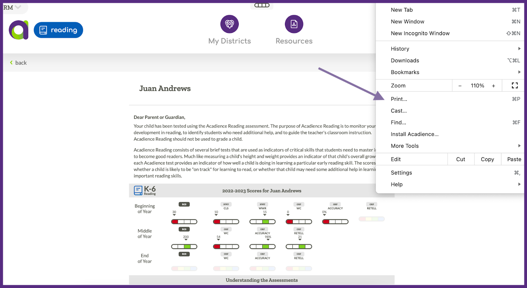
Task: Open Settings from the menu
Action: [450, 173]
